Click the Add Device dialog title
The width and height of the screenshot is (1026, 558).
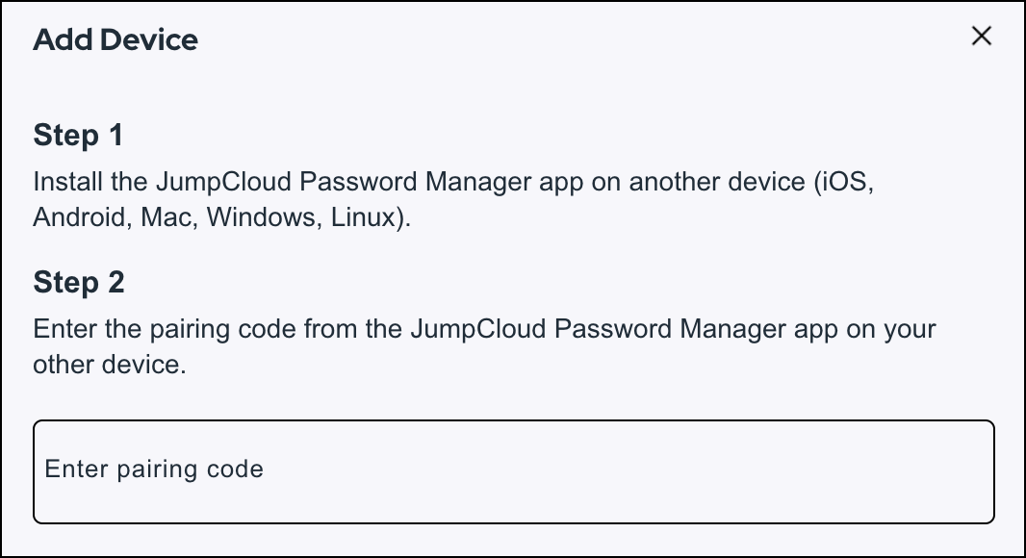(115, 40)
